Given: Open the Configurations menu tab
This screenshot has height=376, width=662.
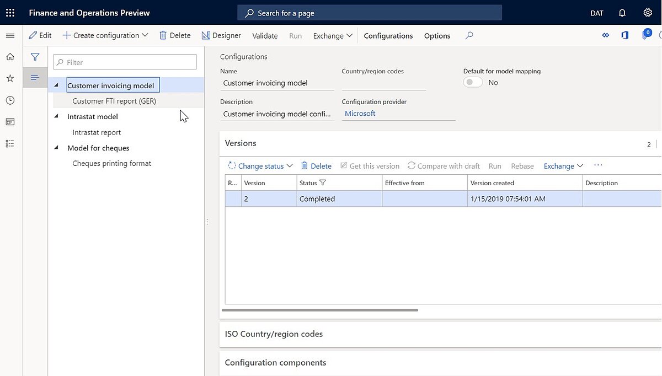Looking at the screenshot, I should [388, 36].
